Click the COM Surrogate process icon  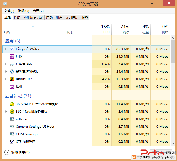pyautogui.click(x=12, y=134)
